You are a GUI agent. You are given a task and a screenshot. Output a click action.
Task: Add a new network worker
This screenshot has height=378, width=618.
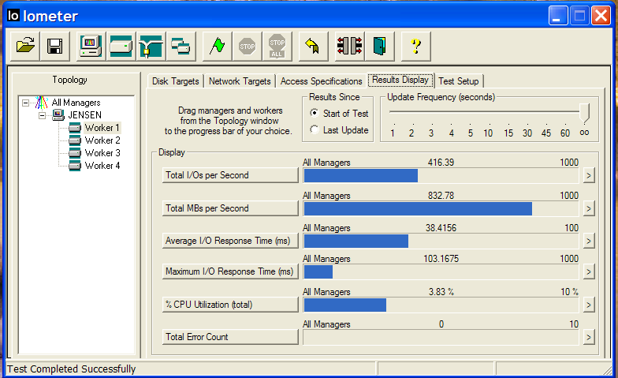151,46
